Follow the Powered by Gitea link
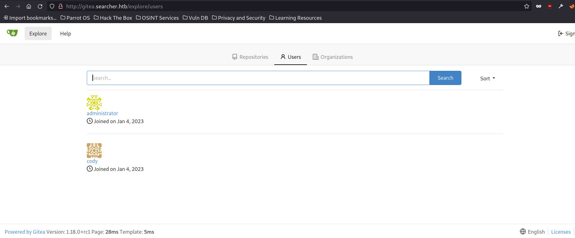Viewport: 575px width, 238px height. point(25,232)
